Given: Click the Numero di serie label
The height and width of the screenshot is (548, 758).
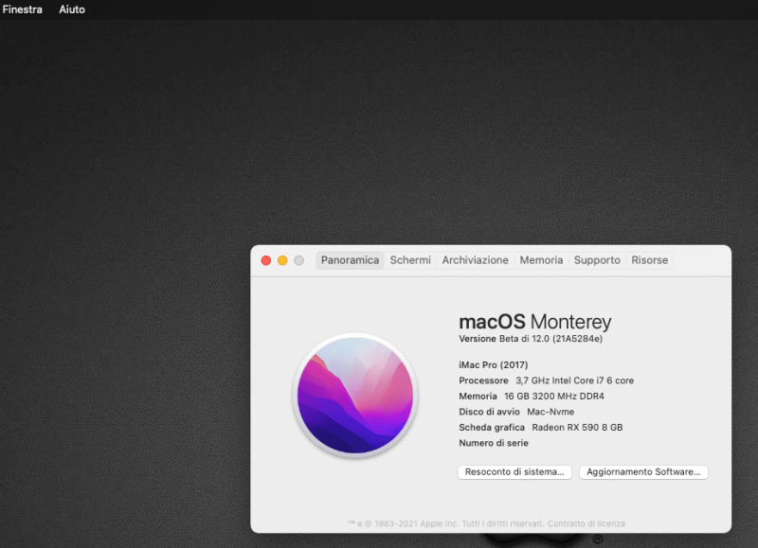Looking at the screenshot, I should 494,443.
